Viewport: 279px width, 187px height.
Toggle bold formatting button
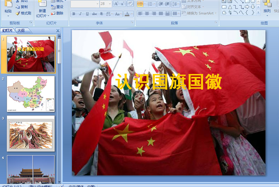click(x=74, y=14)
